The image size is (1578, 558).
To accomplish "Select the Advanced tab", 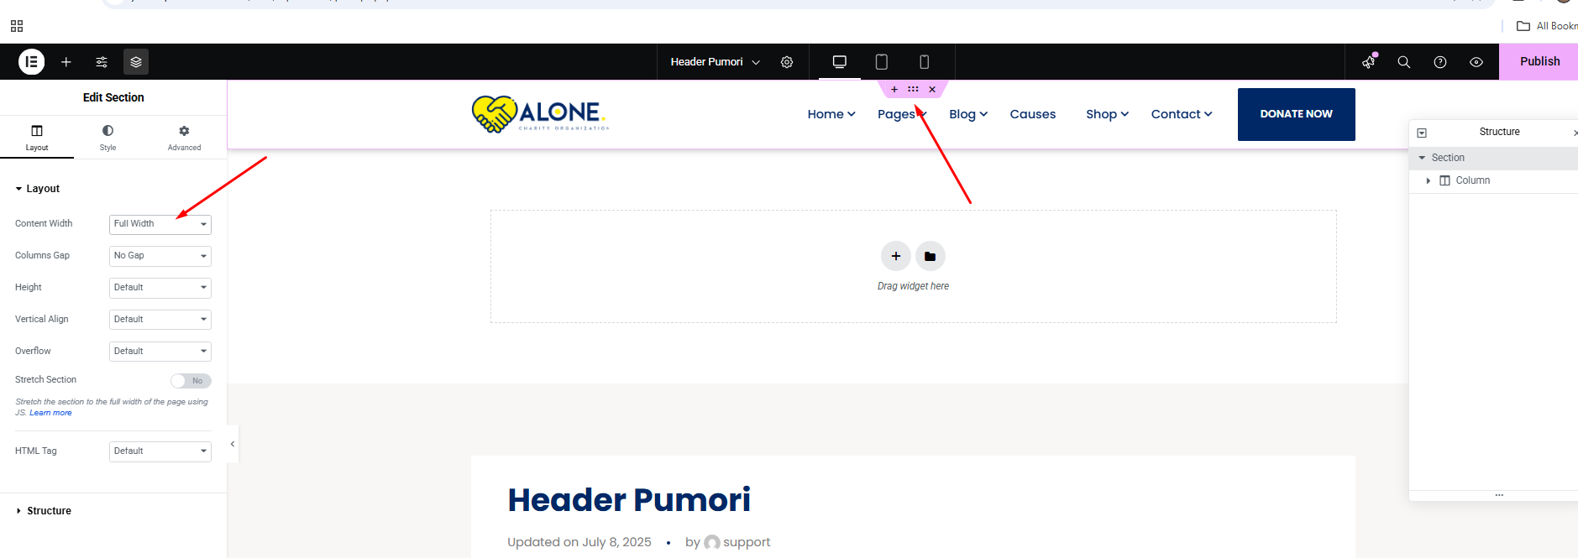I will click(184, 138).
